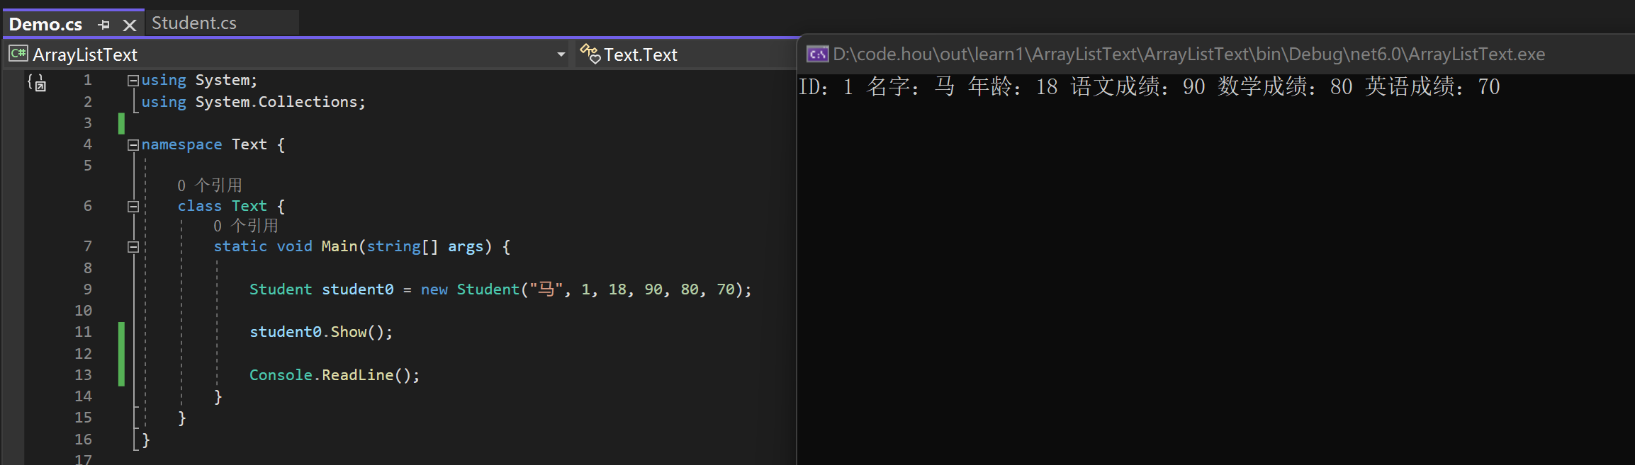
Task: Collapse the namespace Text block
Action: (133, 145)
